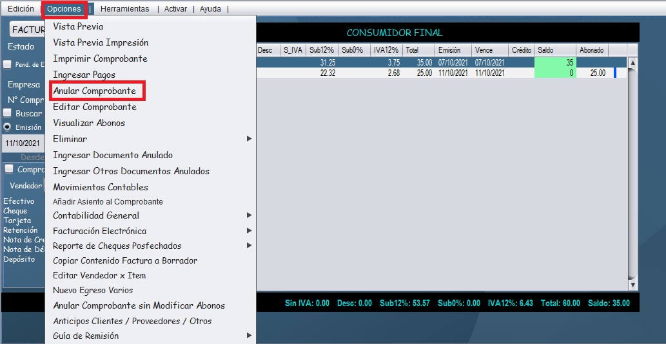Open the Ayuda menu

(x=210, y=9)
